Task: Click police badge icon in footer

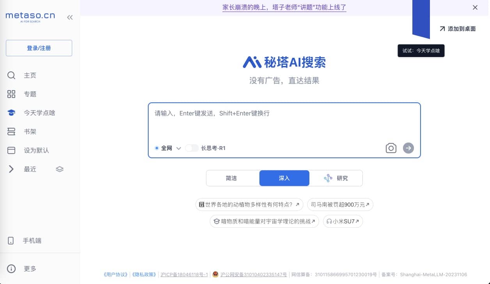Action: click(x=215, y=274)
